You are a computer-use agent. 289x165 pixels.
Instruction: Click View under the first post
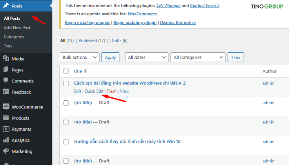[x=124, y=91]
